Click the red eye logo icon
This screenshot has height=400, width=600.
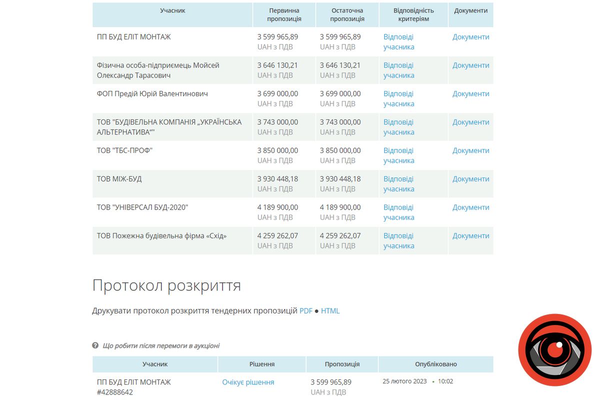point(554,350)
